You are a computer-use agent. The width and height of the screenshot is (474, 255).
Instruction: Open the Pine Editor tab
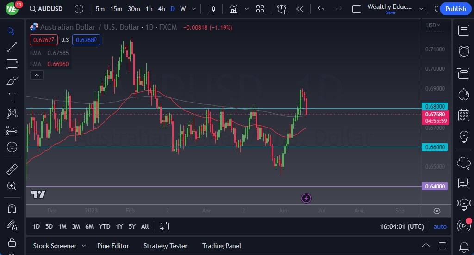pos(113,246)
